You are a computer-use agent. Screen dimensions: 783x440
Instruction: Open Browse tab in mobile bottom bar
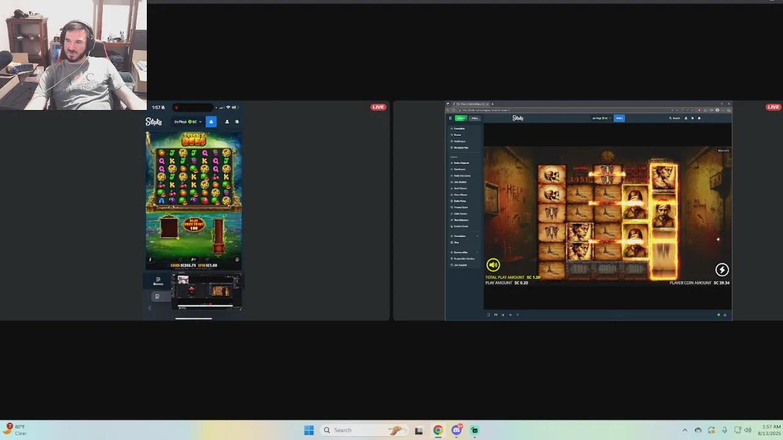point(158,281)
